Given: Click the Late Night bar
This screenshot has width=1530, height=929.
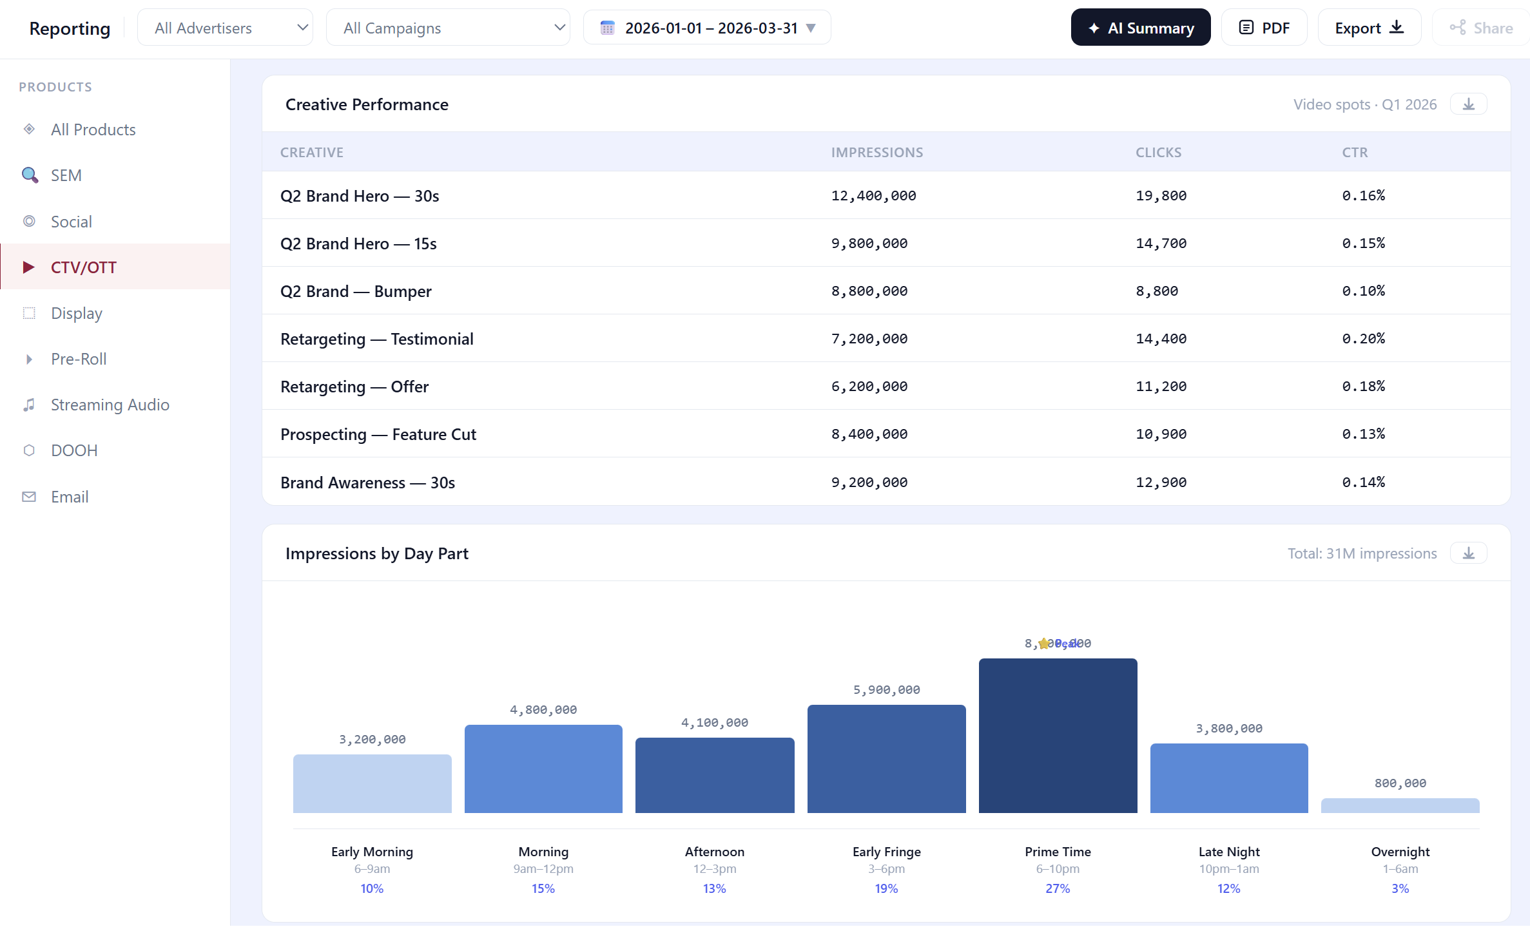Looking at the screenshot, I should [1229, 778].
